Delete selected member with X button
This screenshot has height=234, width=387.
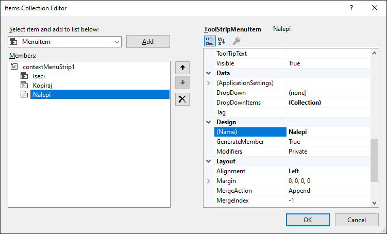pos(182,99)
